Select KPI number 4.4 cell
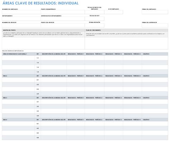Image resolution: width=170 pixels, height=141 pixels. (38, 137)
